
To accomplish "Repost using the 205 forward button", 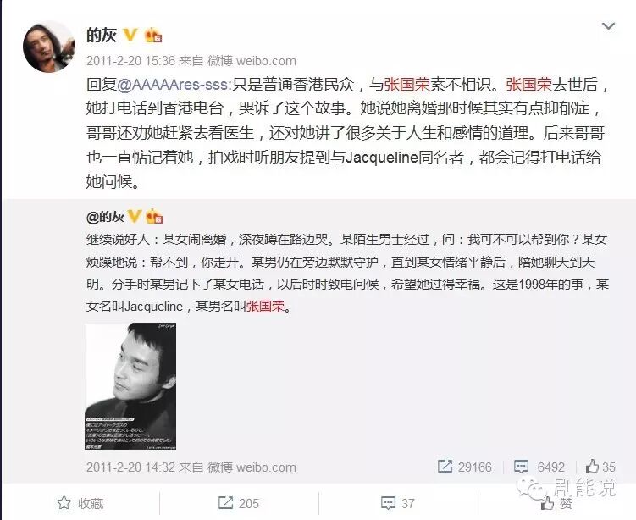I will pyautogui.click(x=239, y=503).
